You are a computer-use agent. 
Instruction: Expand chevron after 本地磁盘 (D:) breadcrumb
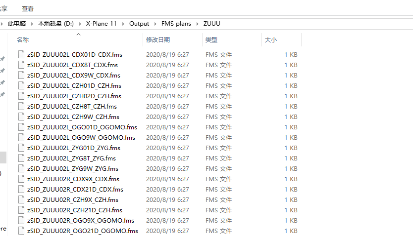[80, 24]
